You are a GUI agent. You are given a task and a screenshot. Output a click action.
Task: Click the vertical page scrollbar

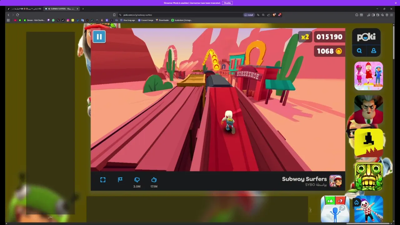coord(394,42)
